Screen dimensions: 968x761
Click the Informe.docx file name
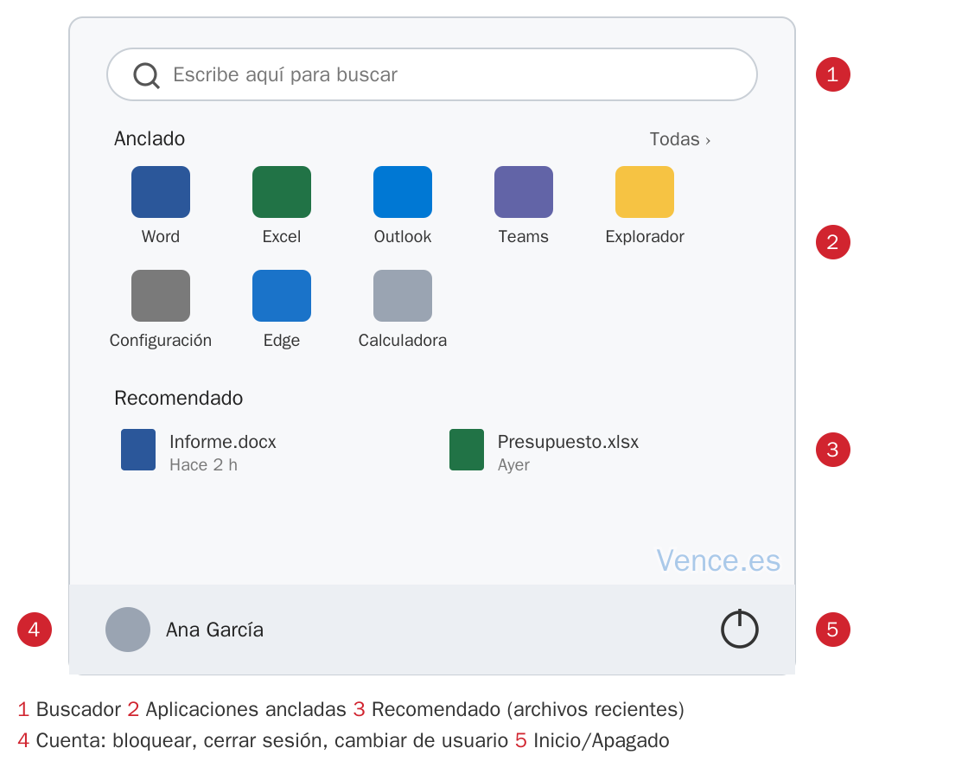tap(223, 442)
